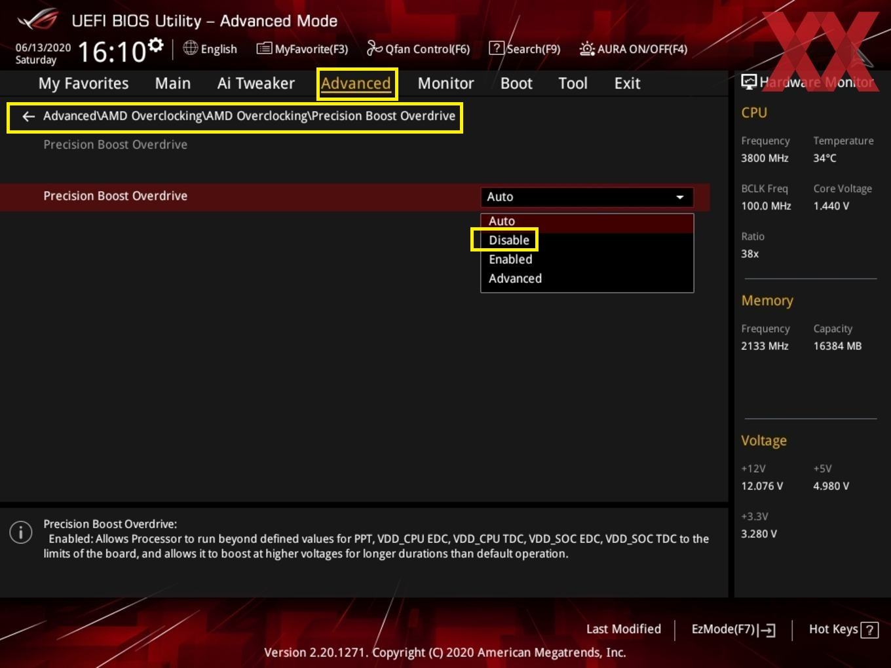Click the 16:10 clock display
The height and width of the screenshot is (668, 891).
111,51
